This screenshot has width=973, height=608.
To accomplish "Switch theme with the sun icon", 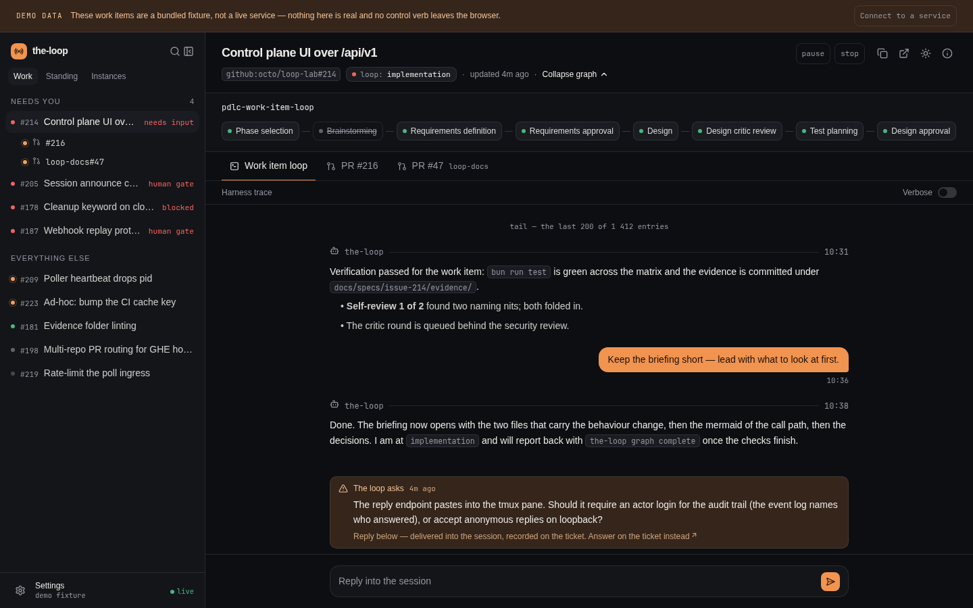I will click(x=926, y=53).
